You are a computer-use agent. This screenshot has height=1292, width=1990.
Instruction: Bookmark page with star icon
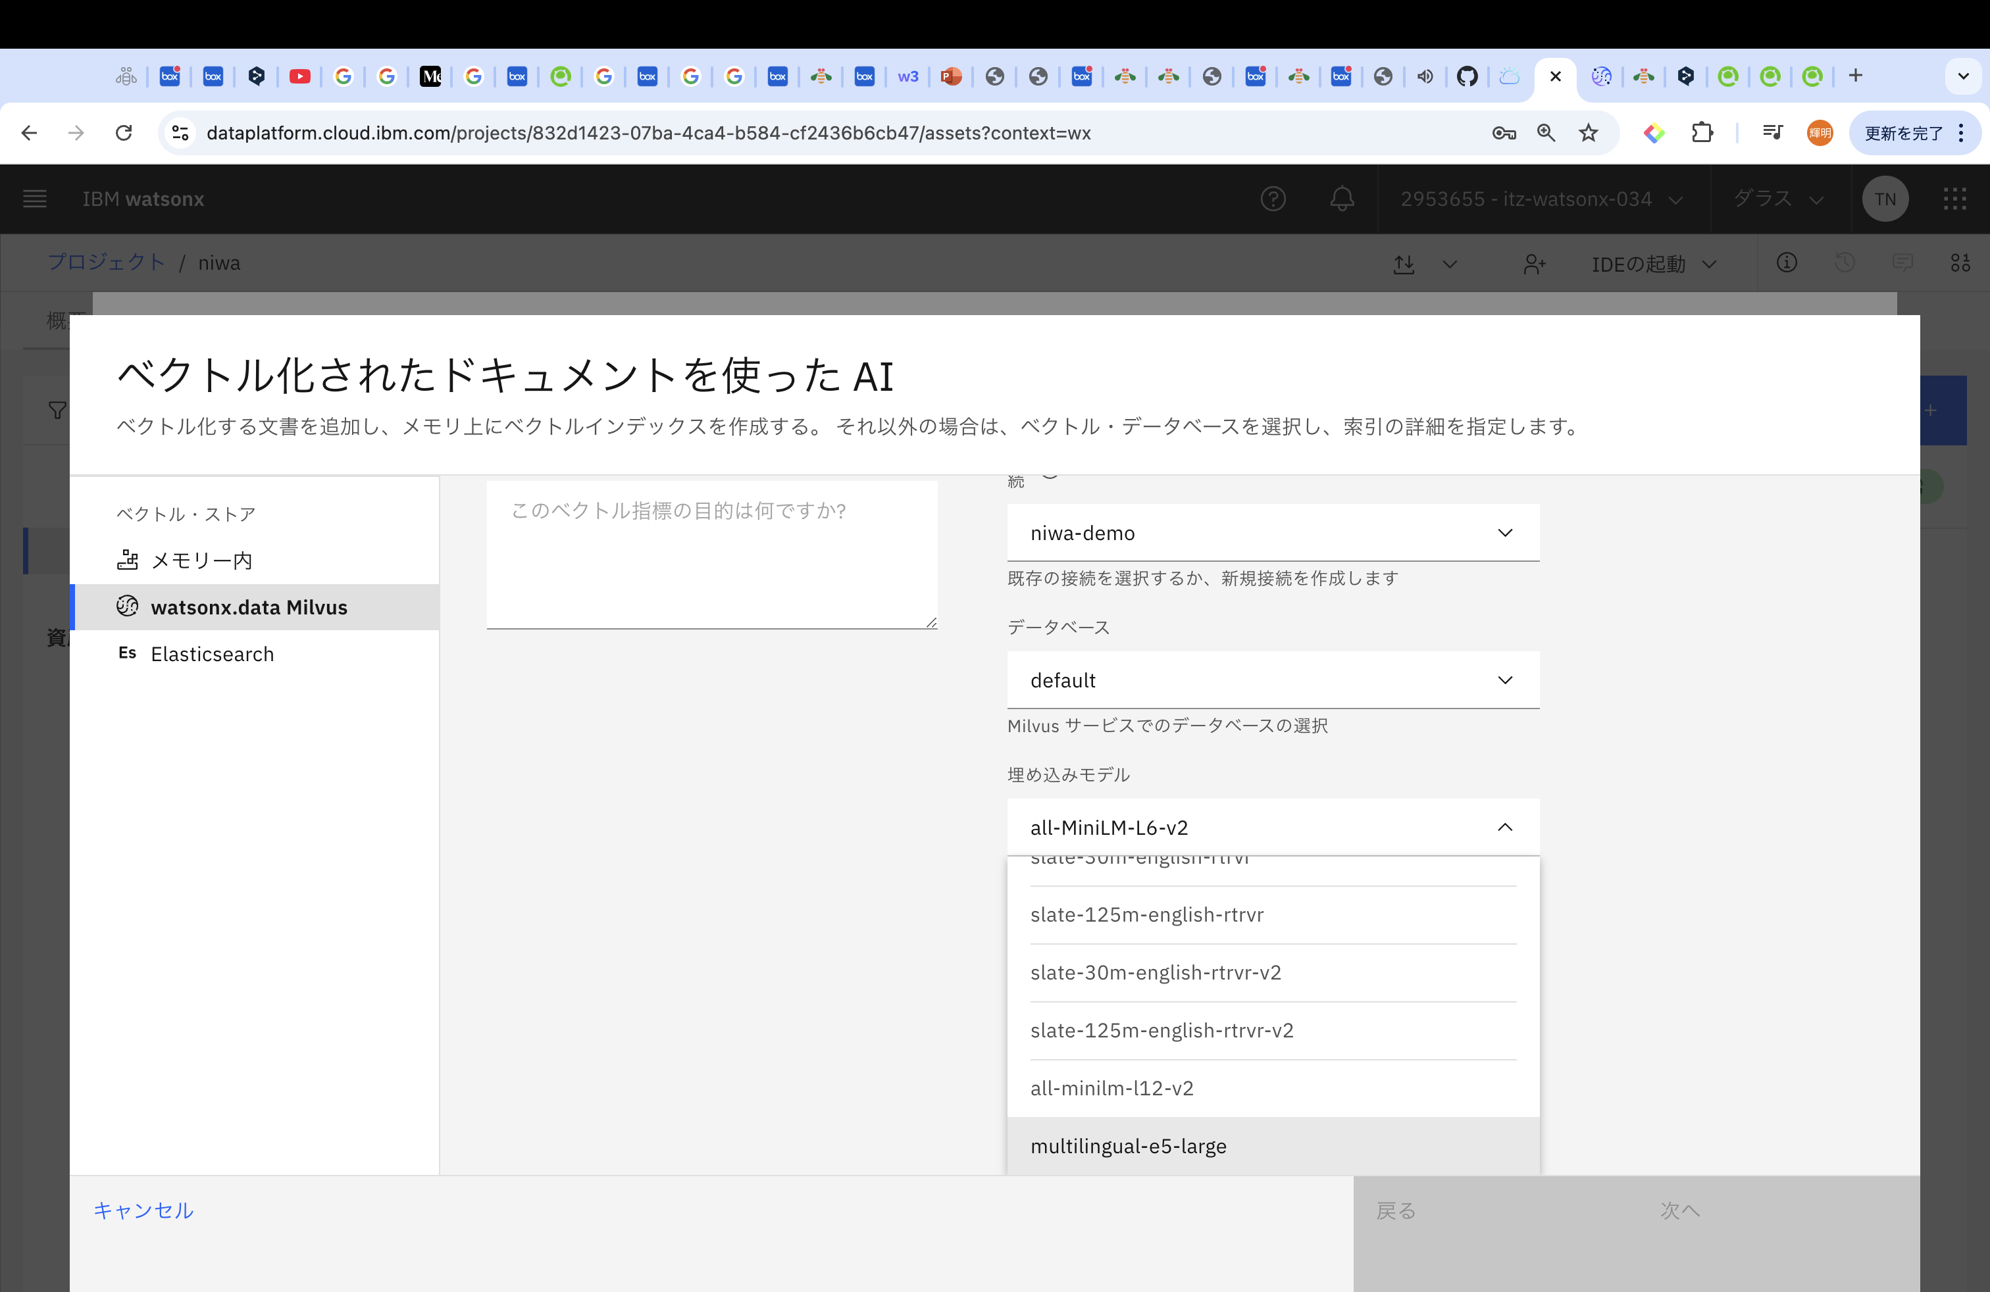point(1588,133)
